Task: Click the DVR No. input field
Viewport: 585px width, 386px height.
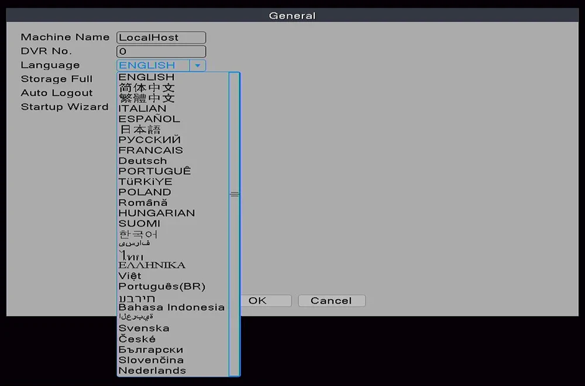Action: coord(161,51)
